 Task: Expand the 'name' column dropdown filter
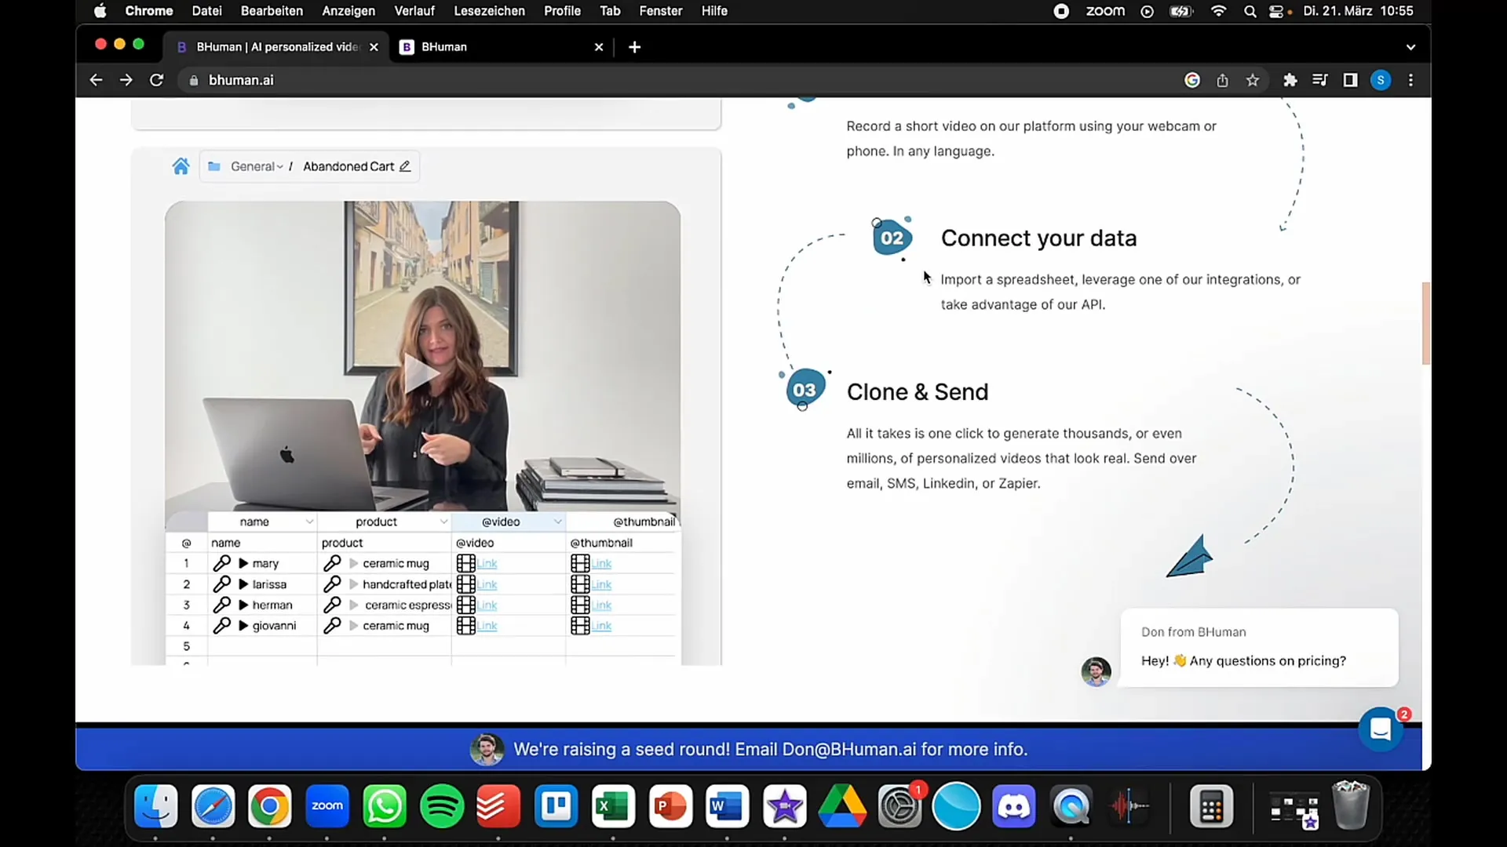[309, 522]
